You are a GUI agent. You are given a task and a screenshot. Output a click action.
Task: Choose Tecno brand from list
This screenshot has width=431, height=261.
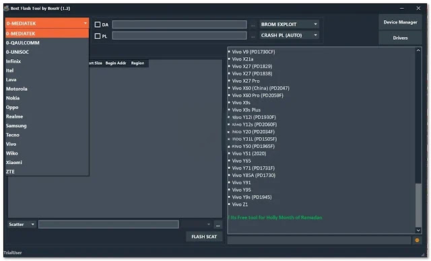47,135
